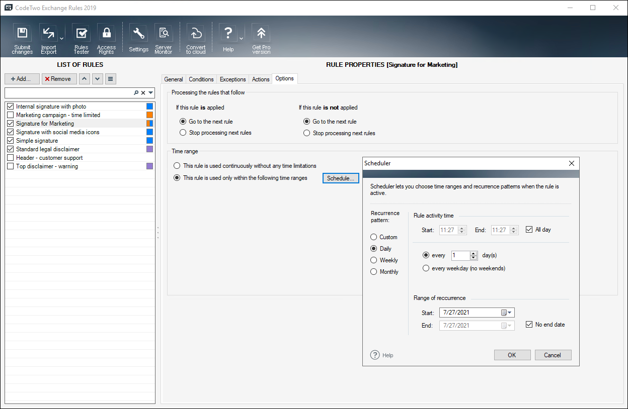Toggle the Signature for Marketing checkbox
The image size is (628, 409).
coord(10,124)
